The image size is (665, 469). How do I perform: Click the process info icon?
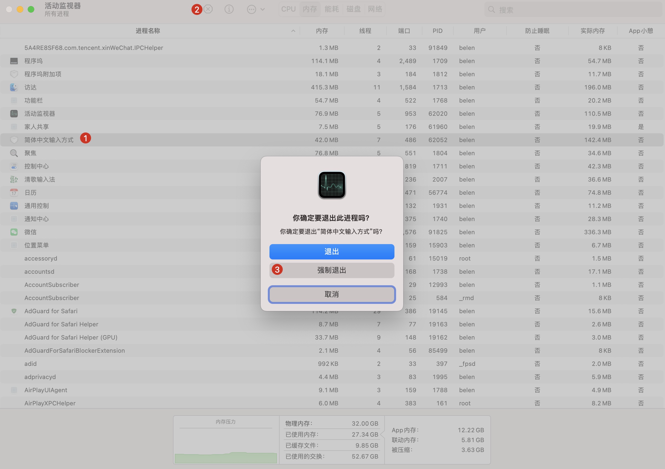[x=229, y=9]
